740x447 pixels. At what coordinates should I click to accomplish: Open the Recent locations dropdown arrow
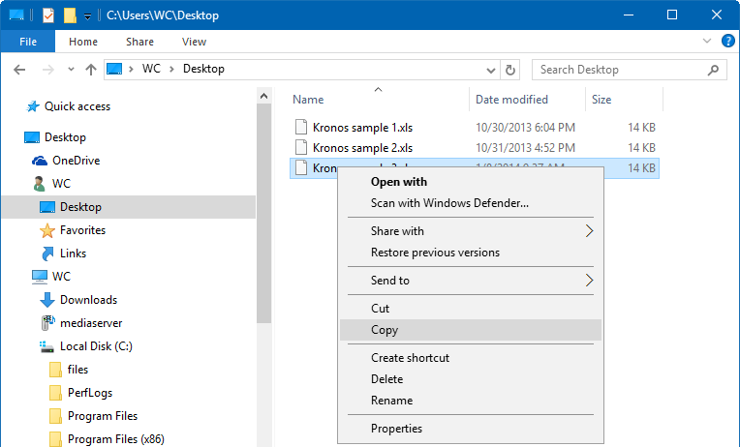(x=70, y=70)
